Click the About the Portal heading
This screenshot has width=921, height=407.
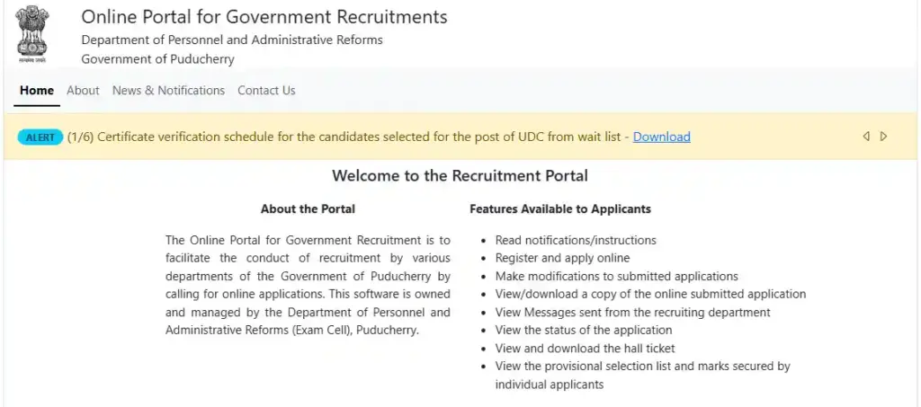[308, 209]
